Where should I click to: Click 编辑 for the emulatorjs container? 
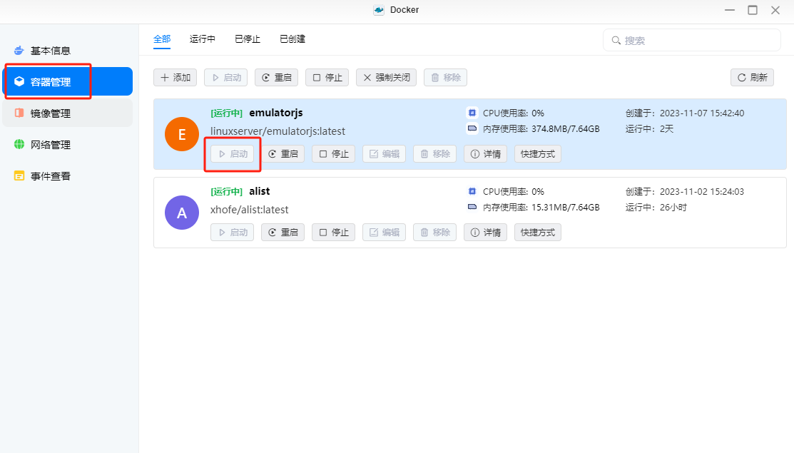(x=385, y=154)
